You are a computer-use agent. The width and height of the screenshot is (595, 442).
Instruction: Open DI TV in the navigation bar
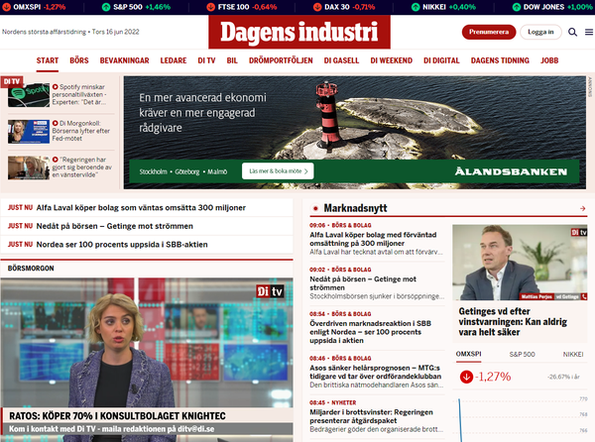tap(206, 60)
